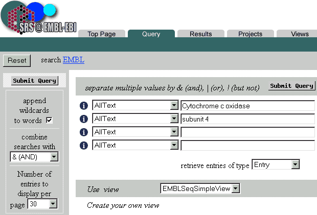Open the combine searches with & (AND) dropdown
The width and height of the screenshot is (317, 215).
(x=34, y=157)
